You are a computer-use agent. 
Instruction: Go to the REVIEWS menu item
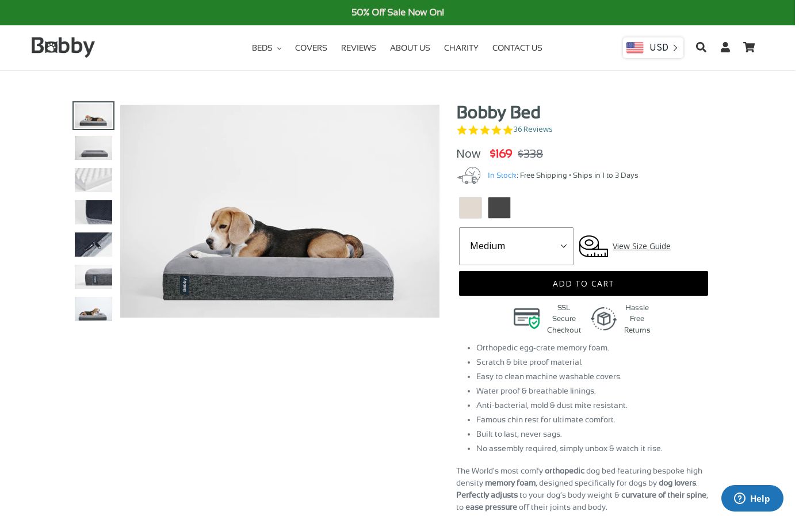358,48
